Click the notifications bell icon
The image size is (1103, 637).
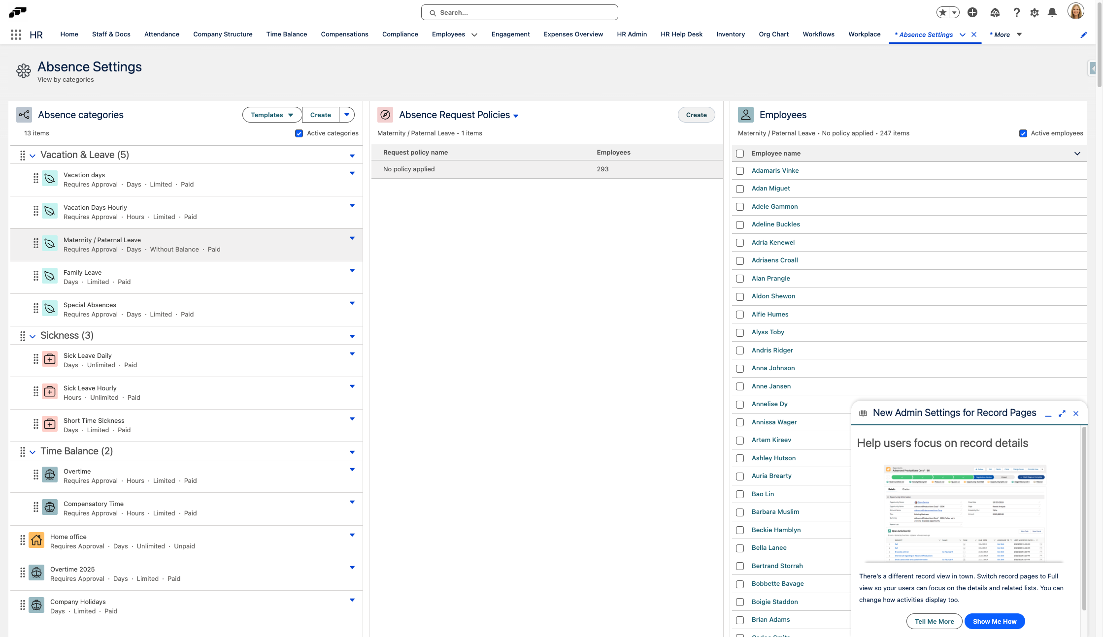1052,13
